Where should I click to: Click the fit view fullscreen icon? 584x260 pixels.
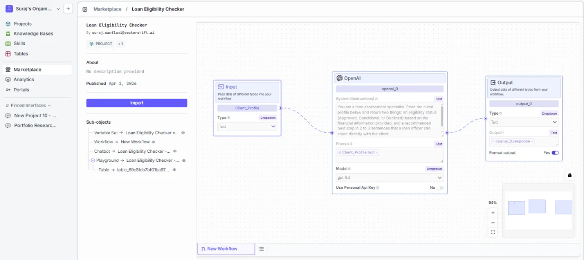click(493, 232)
